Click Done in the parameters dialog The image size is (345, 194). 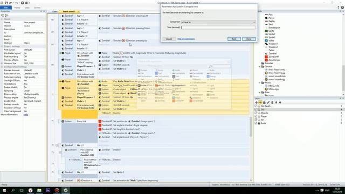(x=249, y=39)
